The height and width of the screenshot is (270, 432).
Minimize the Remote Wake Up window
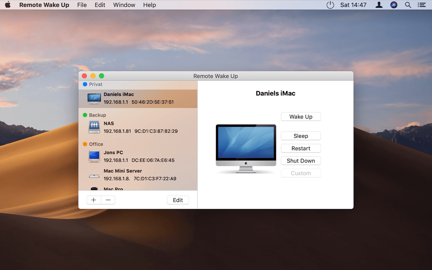coord(93,76)
